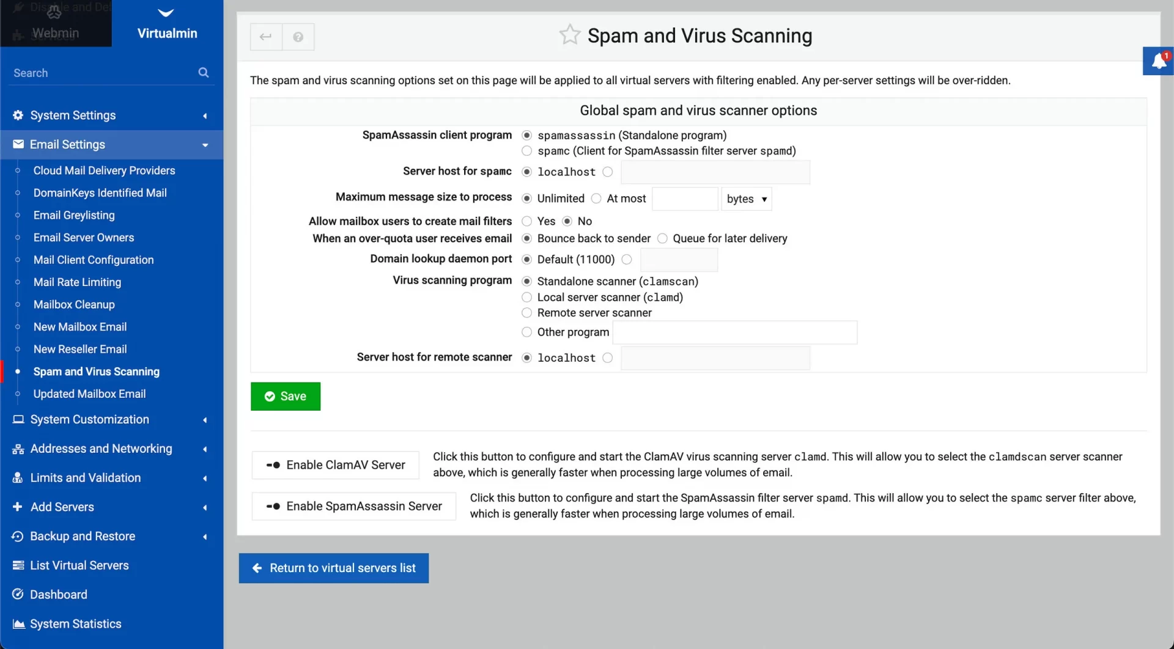Open Email Greylisting menu item

pyautogui.click(x=74, y=215)
